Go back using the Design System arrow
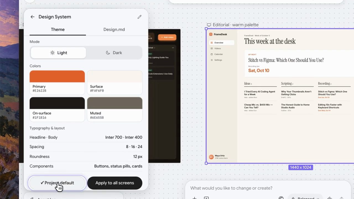This screenshot has width=354, height=199. tap(32, 17)
